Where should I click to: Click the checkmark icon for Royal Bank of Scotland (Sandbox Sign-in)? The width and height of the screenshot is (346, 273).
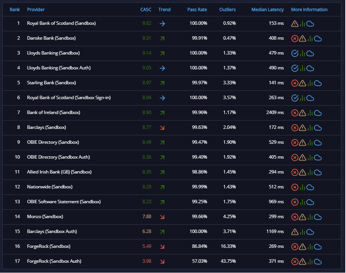[295, 98]
